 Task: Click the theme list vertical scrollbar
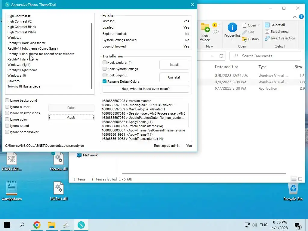[x=91, y=56]
